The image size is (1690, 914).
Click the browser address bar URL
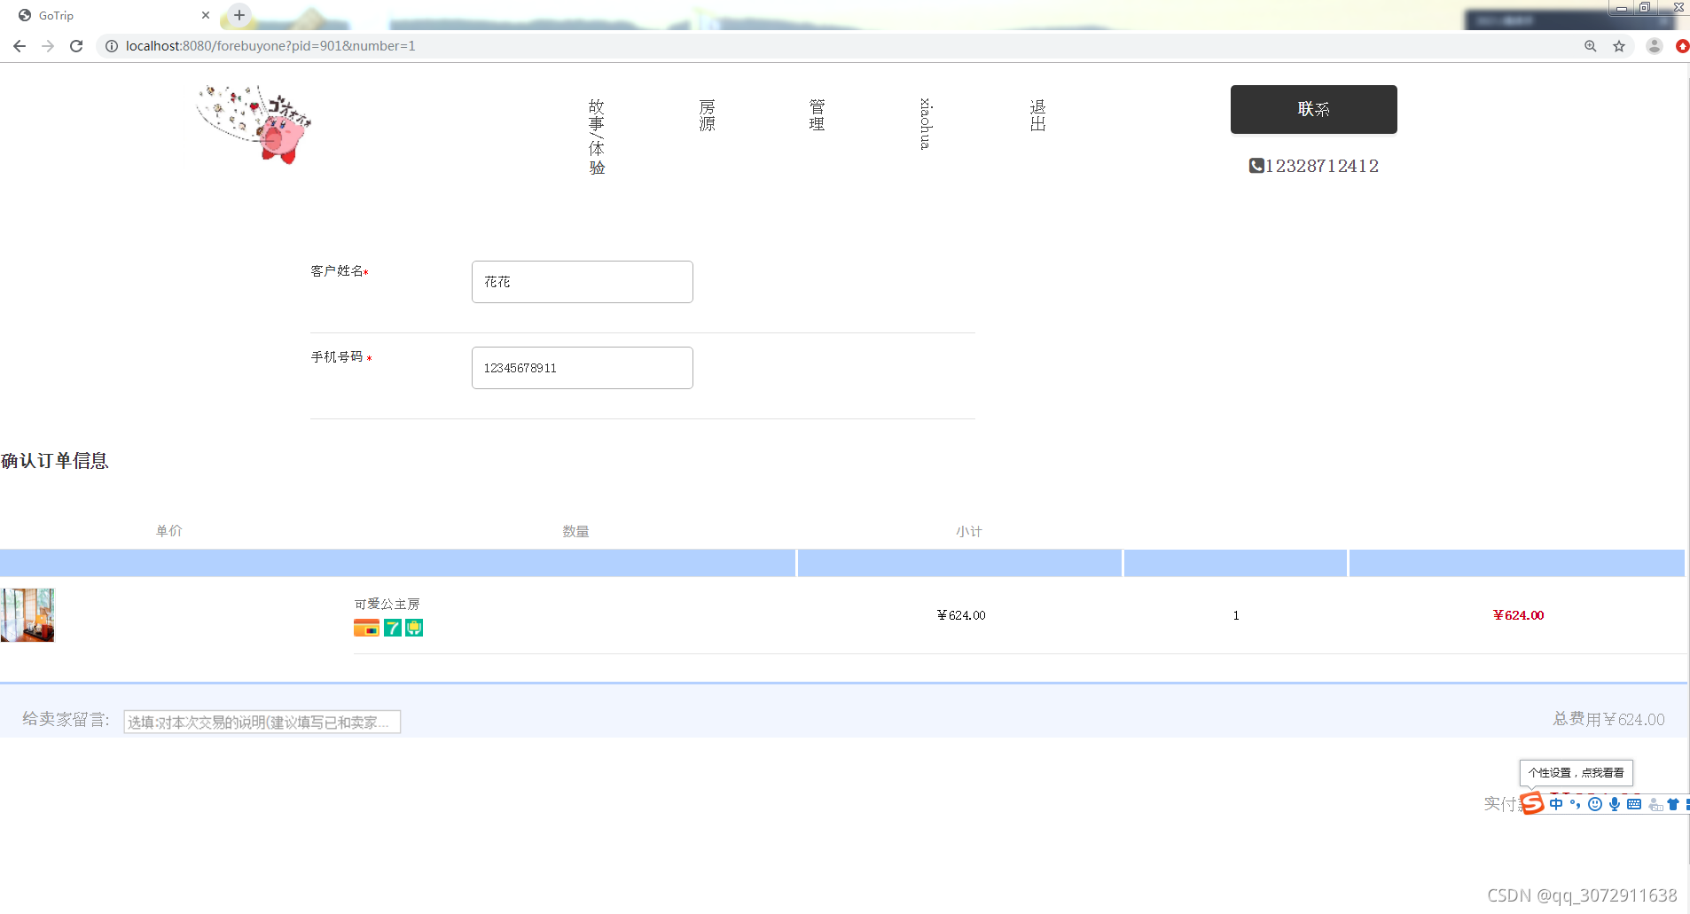tap(270, 46)
